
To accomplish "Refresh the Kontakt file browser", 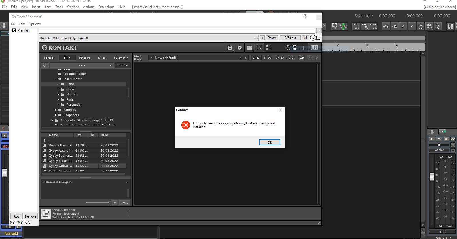I will tap(45, 65).
